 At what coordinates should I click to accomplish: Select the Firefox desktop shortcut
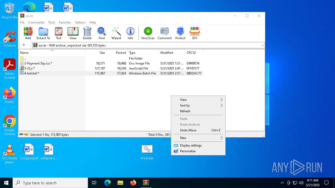pyautogui.click(x=10, y=95)
